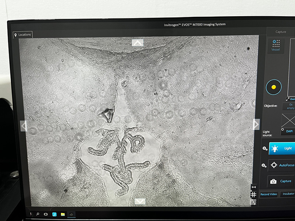Pan the image view right with the right arrow
295x221 pixels.
(x=256, y=124)
